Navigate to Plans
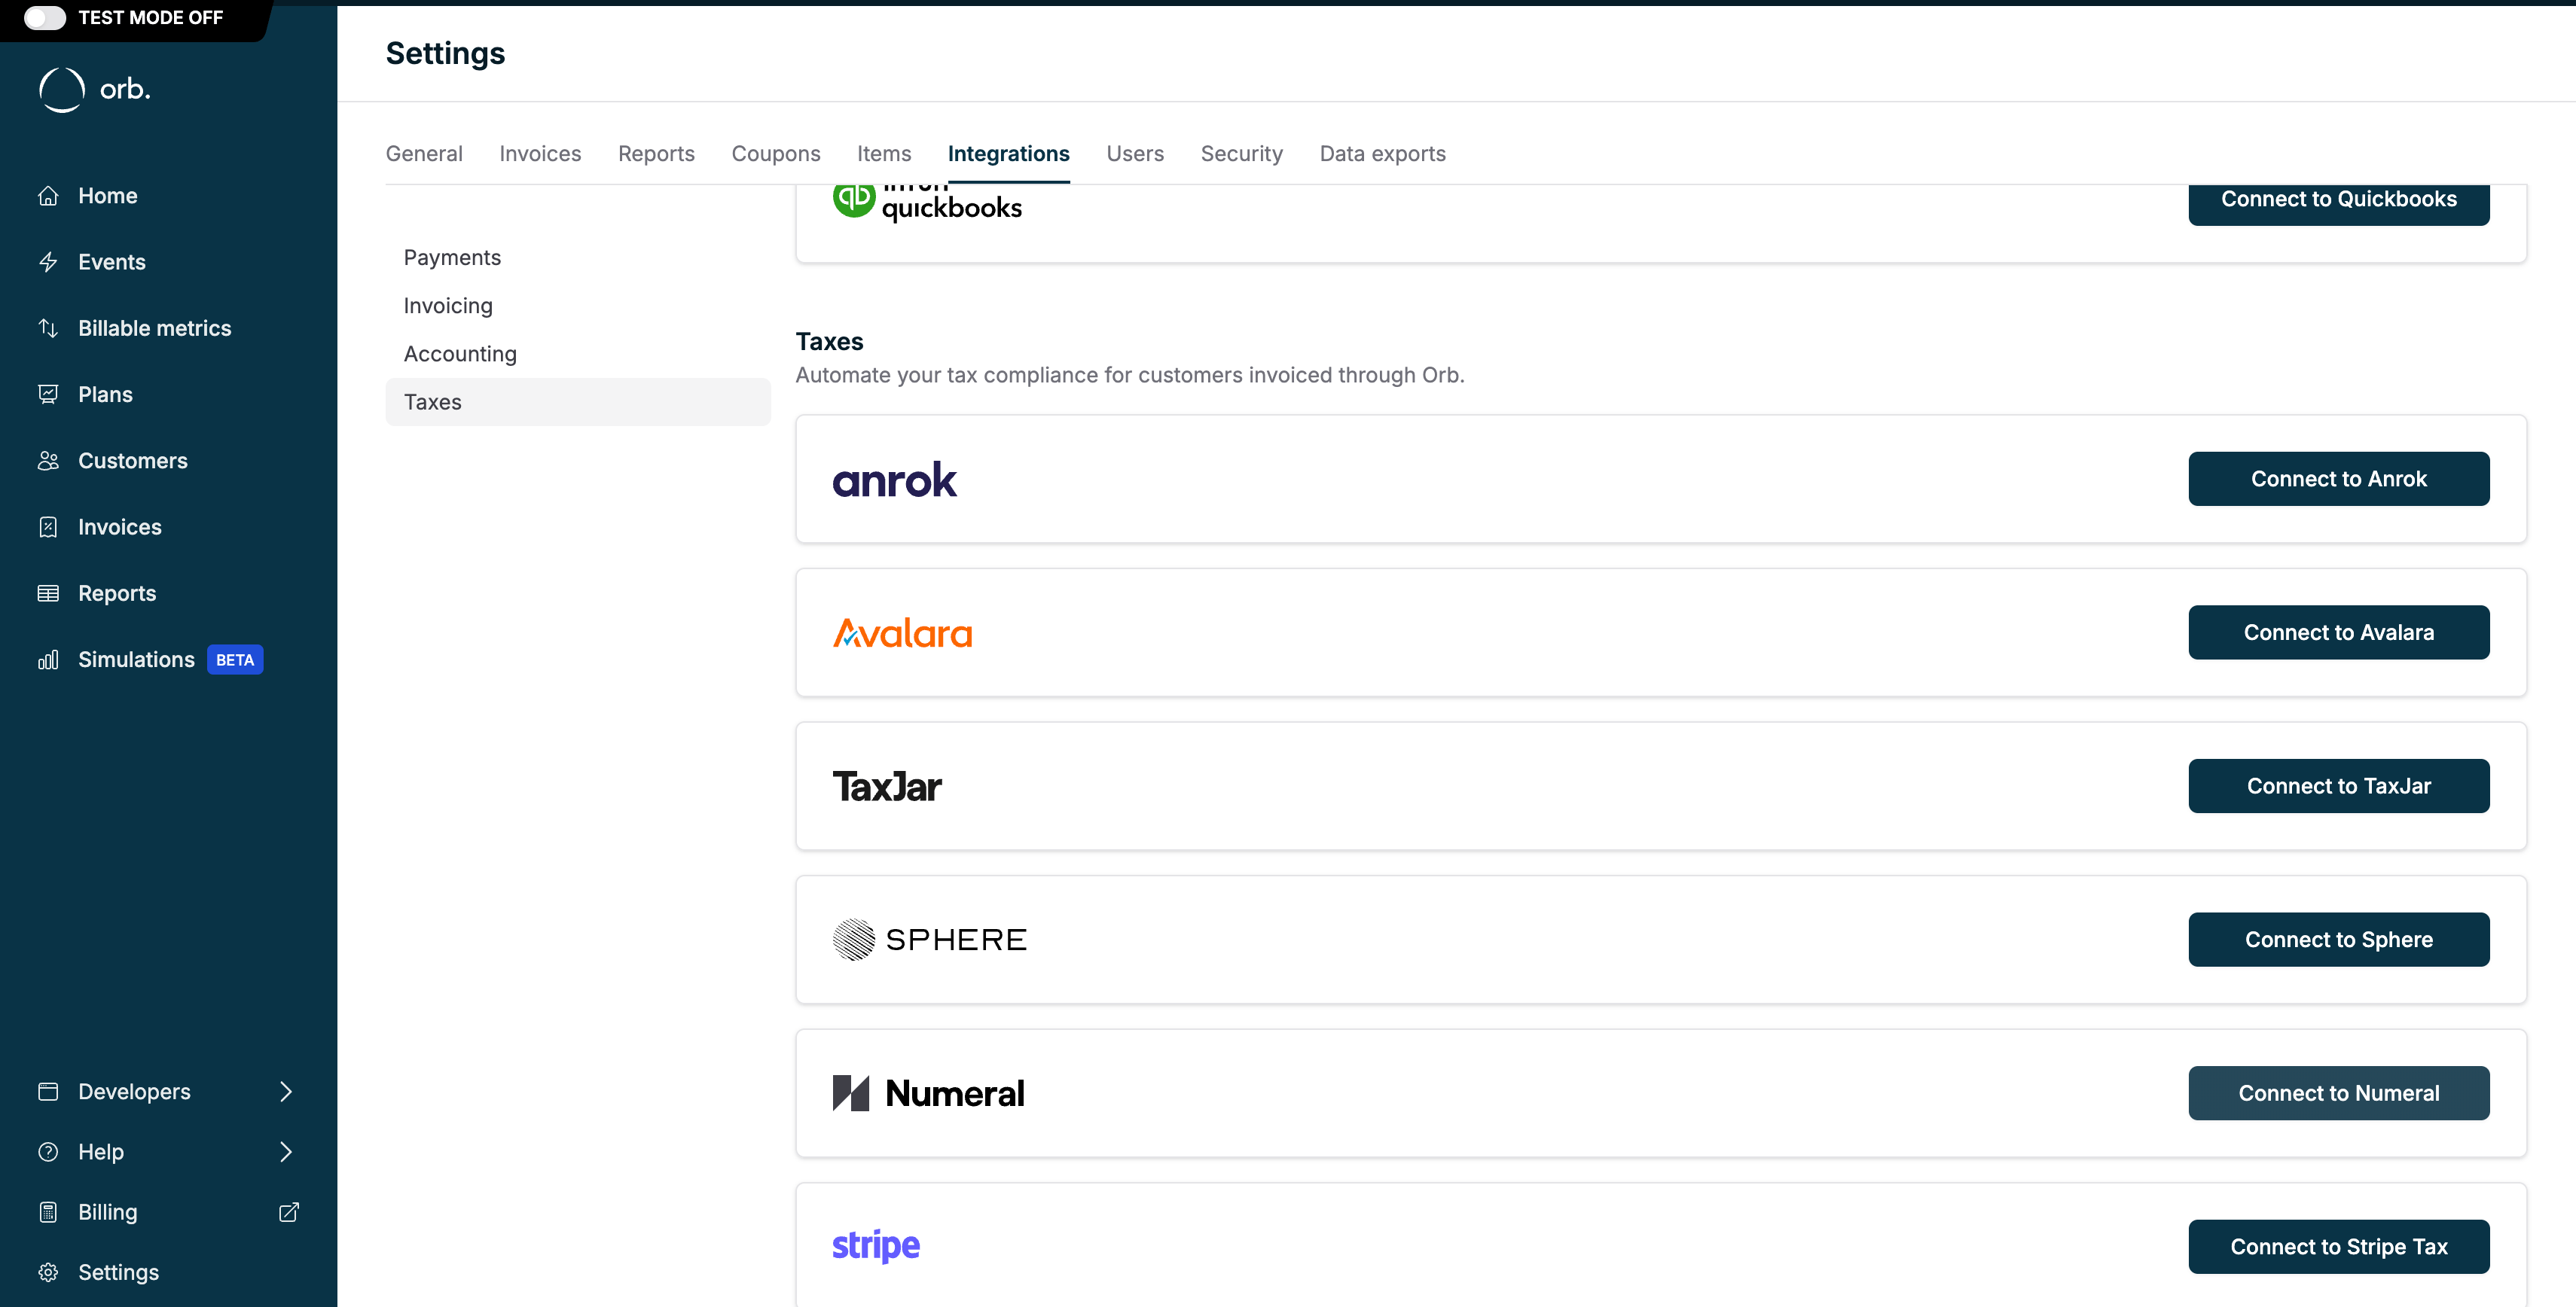 105,395
